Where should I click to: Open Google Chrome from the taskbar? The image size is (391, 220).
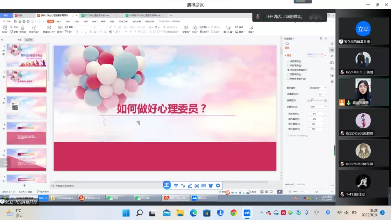tap(234, 213)
